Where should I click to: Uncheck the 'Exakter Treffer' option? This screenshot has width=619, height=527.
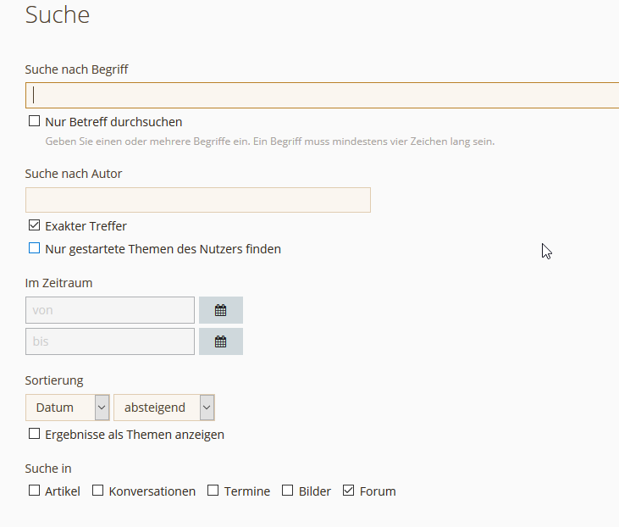click(35, 225)
